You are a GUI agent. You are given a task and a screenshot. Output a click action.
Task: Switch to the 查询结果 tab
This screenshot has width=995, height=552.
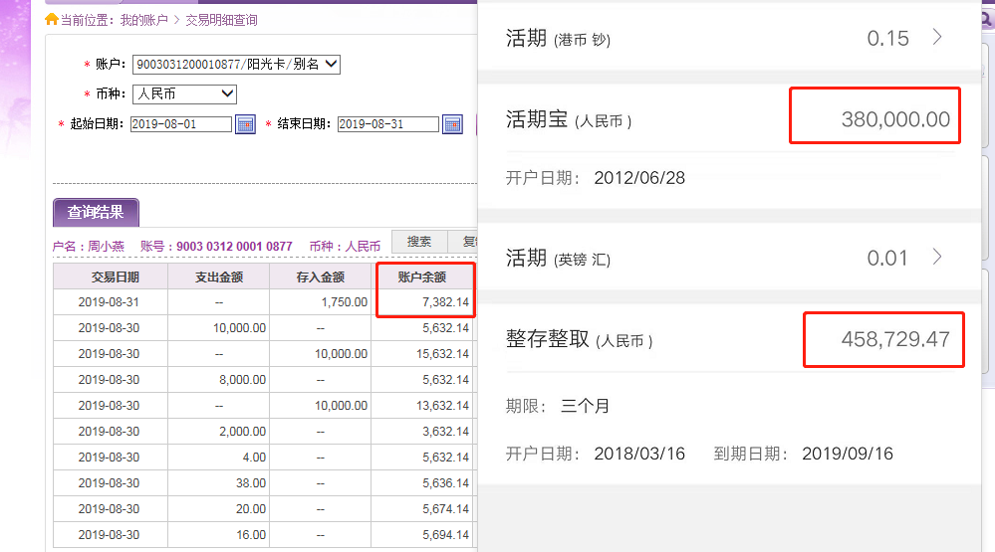pyautogui.click(x=96, y=212)
